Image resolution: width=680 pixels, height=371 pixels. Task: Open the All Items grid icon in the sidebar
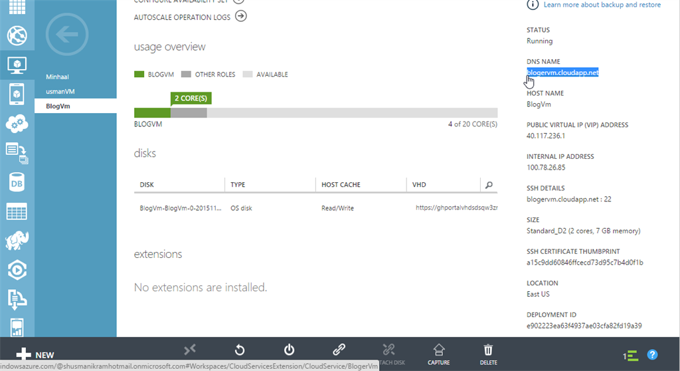pyautogui.click(x=17, y=7)
